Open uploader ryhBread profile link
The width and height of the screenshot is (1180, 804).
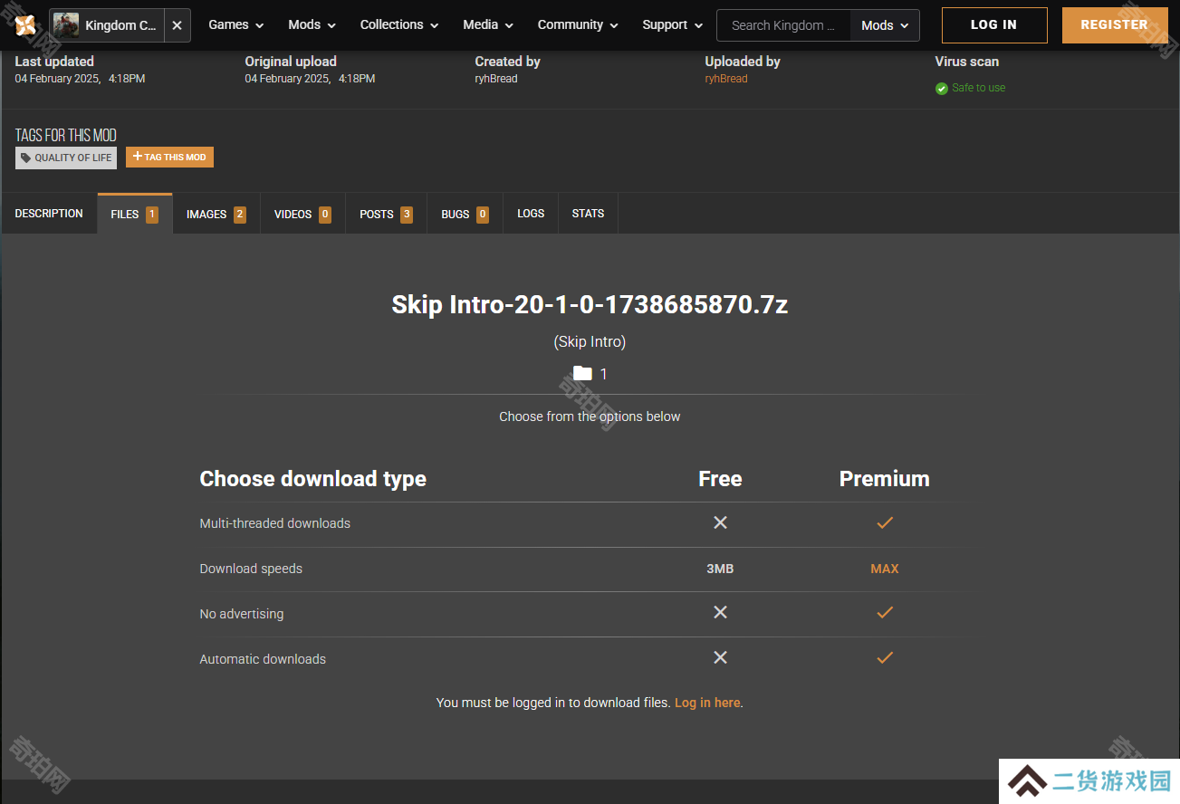tap(726, 79)
